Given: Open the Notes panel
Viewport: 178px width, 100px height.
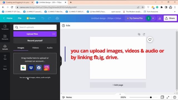Looking at the screenshot, I should [x=67, y=97].
